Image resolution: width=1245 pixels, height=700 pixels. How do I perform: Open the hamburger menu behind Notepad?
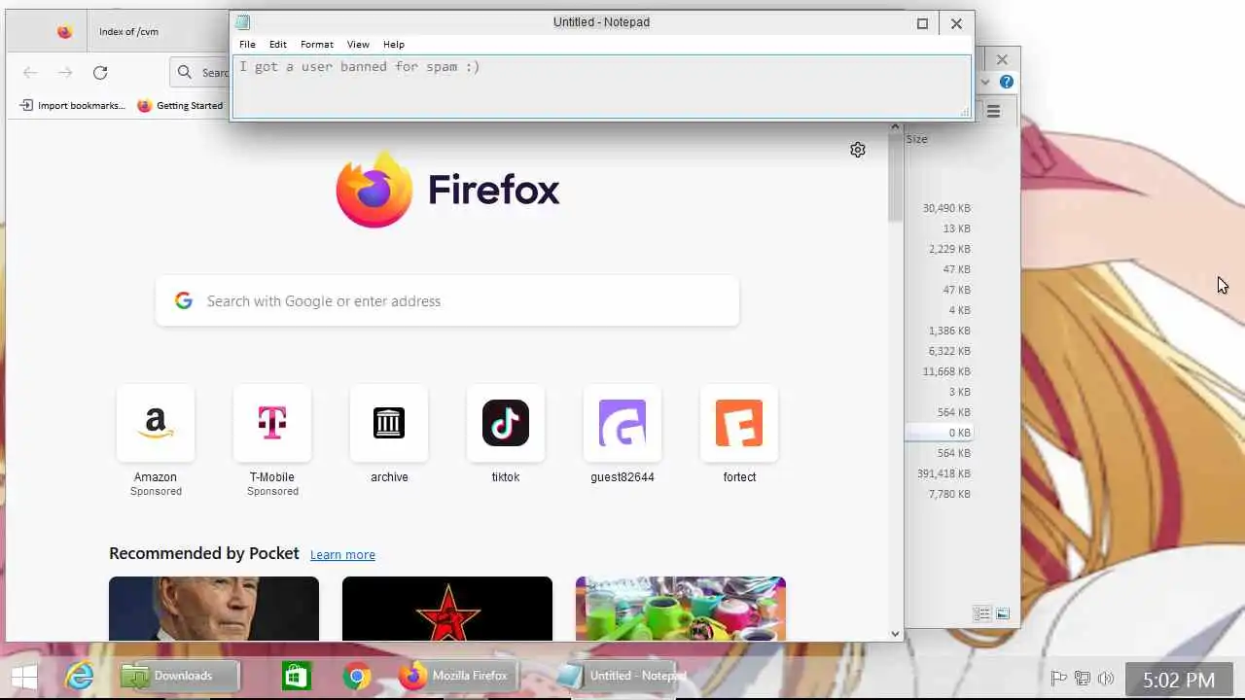pyautogui.click(x=993, y=112)
